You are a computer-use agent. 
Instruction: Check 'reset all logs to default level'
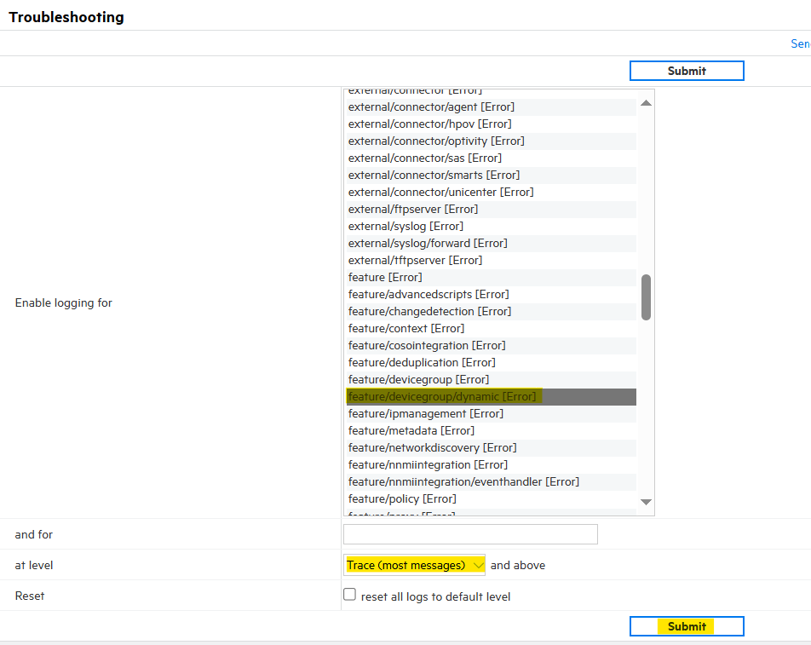tap(349, 595)
